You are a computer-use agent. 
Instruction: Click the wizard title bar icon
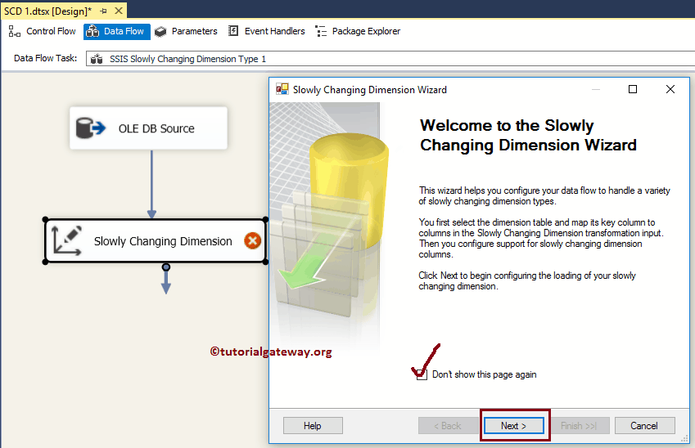(282, 89)
